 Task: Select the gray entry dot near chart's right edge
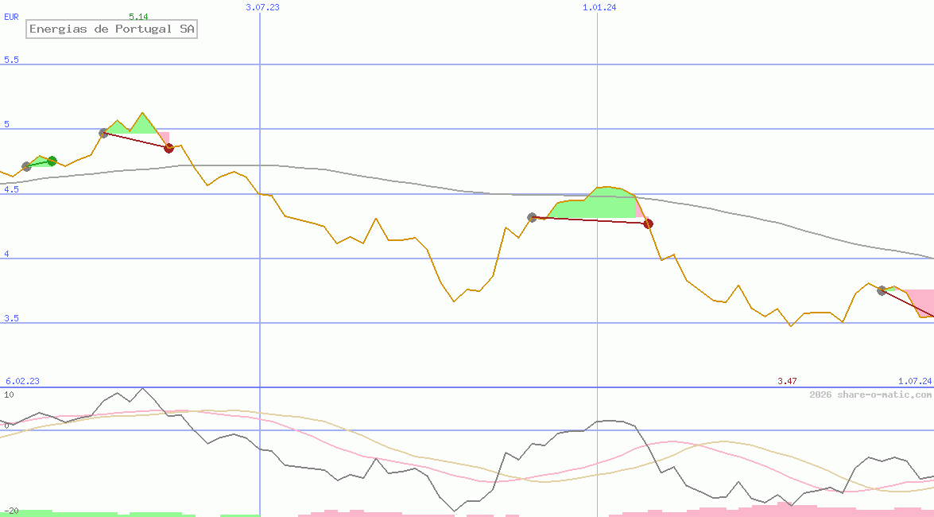(882, 290)
